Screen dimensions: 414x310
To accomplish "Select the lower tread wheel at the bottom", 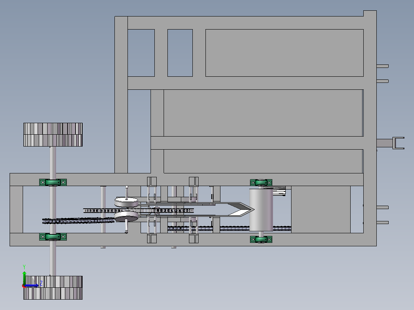I will click(x=53, y=288).
